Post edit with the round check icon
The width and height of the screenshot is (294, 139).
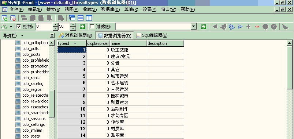click(x=265, y=27)
